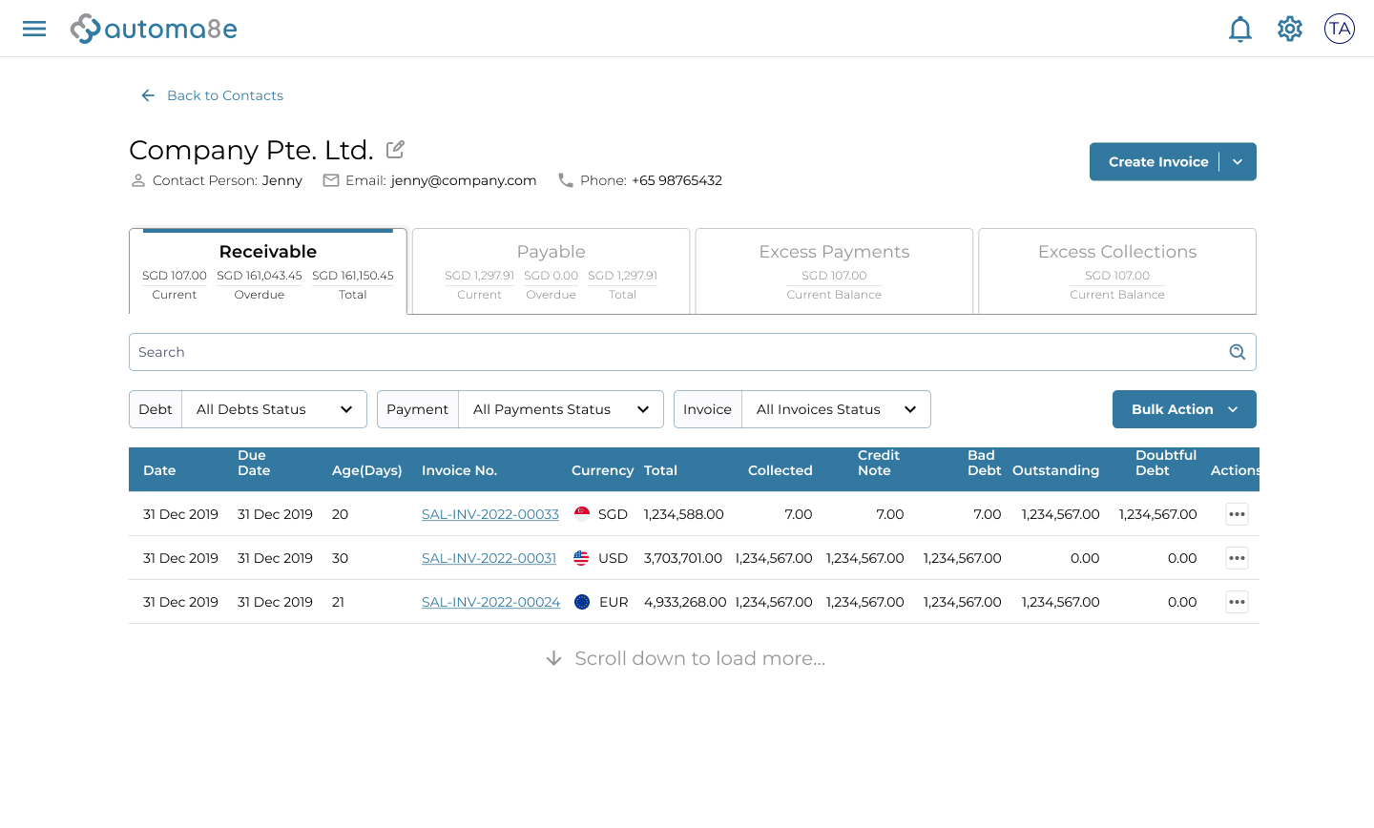1374x828 pixels.
Task: Focus the Search input field
Action: click(x=668, y=352)
